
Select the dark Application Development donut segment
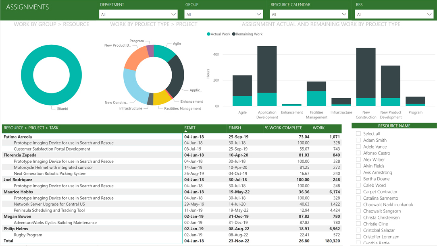pos(177,74)
